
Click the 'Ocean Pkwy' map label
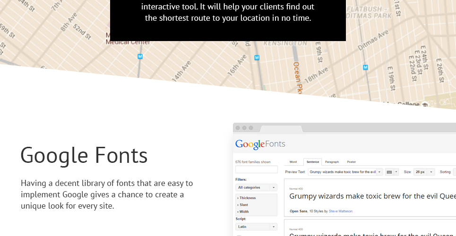297,78
